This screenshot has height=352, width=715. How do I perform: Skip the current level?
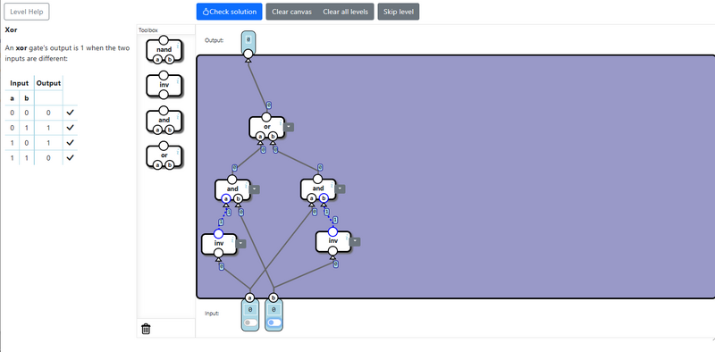click(x=399, y=12)
